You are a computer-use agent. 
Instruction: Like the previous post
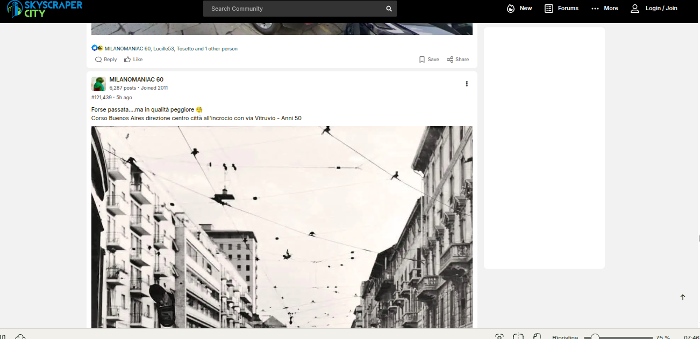[133, 60]
